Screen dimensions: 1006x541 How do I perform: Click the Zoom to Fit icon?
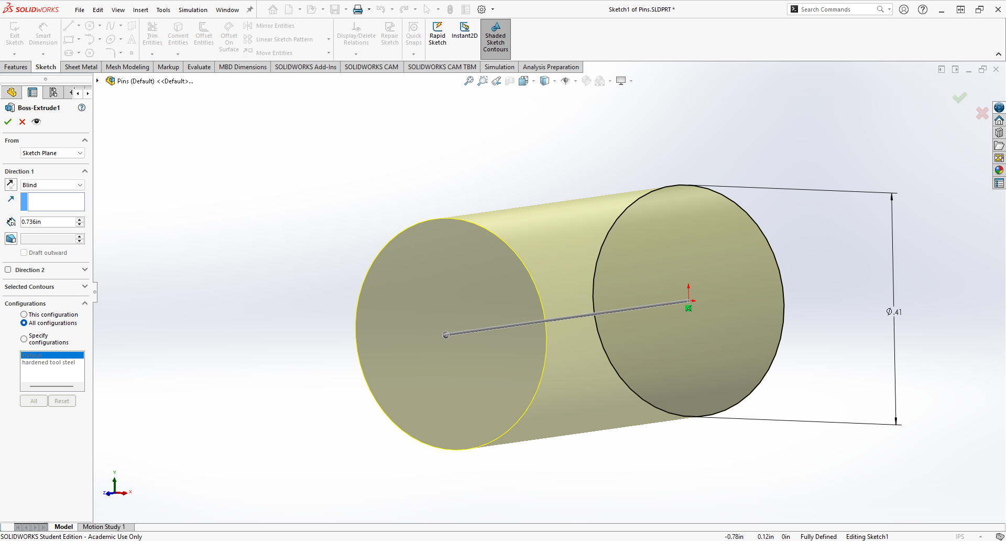(469, 81)
